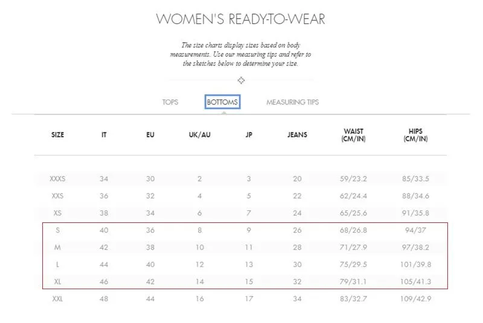Open the Measuring Tips tab
The height and width of the screenshot is (323, 483).
click(292, 102)
